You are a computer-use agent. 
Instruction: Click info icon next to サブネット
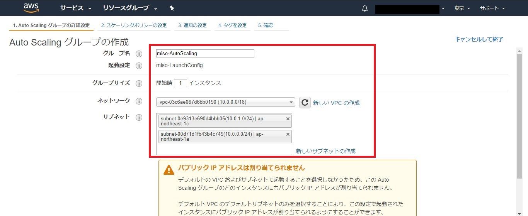coord(139,117)
